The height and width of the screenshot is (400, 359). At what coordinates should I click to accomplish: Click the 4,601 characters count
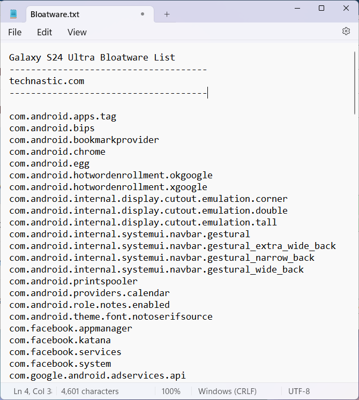(x=90, y=391)
